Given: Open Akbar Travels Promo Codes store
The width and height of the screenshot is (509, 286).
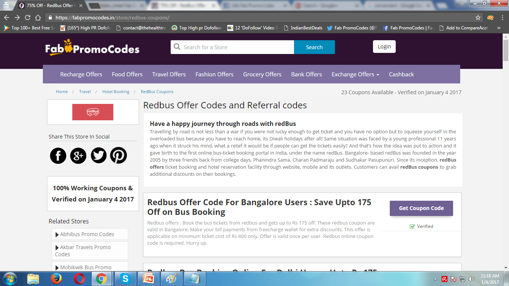Looking at the screenshot, I should tap(90, 251).
